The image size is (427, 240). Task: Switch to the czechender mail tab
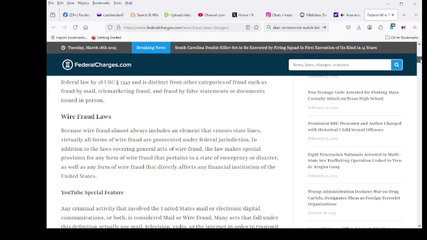click(x=110, y=15)
